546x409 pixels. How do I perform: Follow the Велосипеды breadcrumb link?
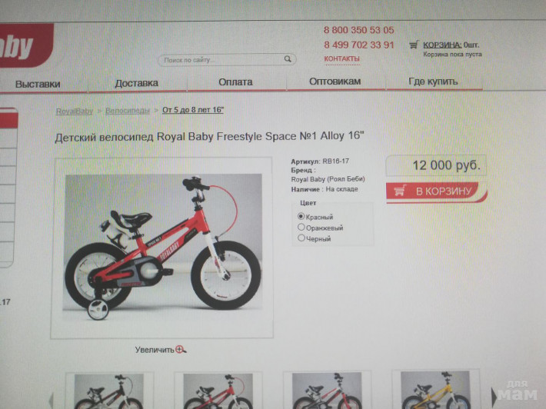point(128,111)
